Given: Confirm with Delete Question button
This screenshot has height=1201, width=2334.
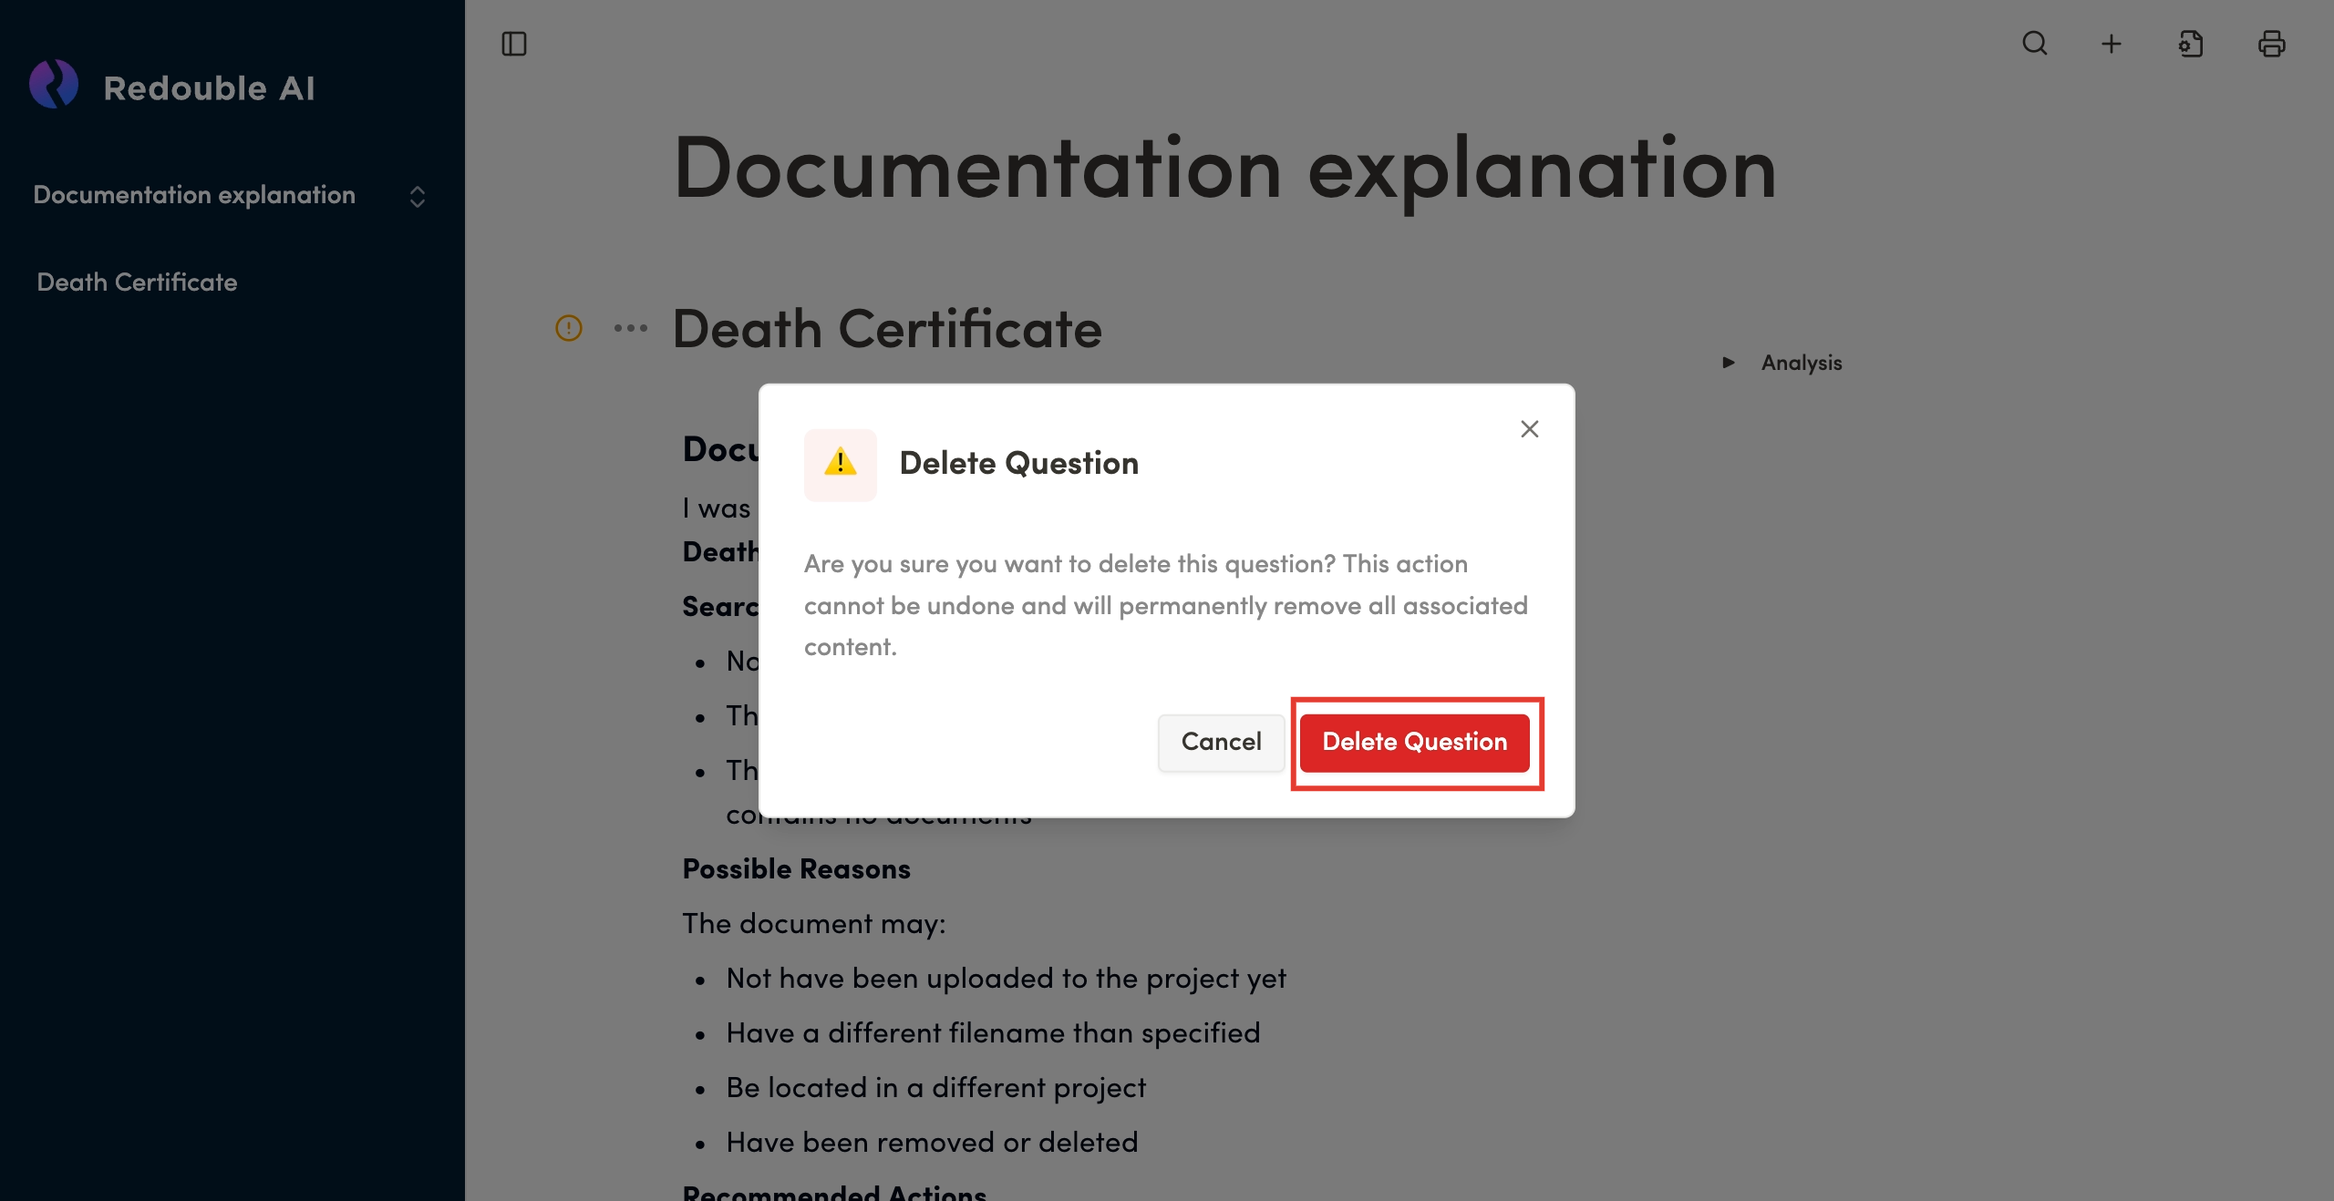Looking at the screenshot, I should pyautogui.click(x=1414, y=742).
